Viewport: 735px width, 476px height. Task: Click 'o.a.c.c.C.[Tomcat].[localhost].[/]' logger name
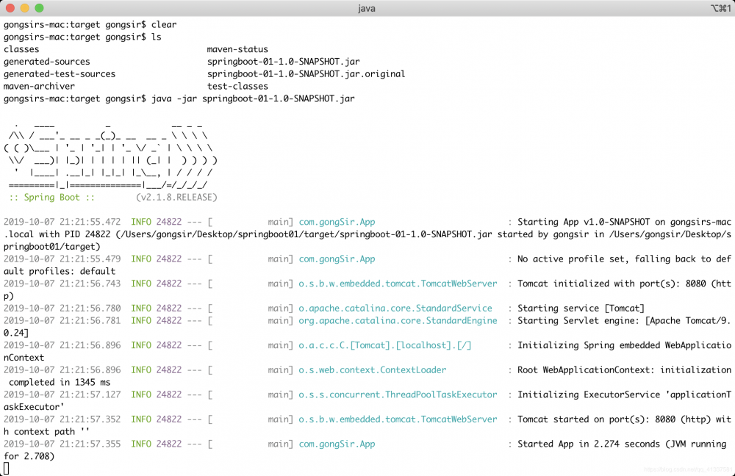tap(385, 345)
